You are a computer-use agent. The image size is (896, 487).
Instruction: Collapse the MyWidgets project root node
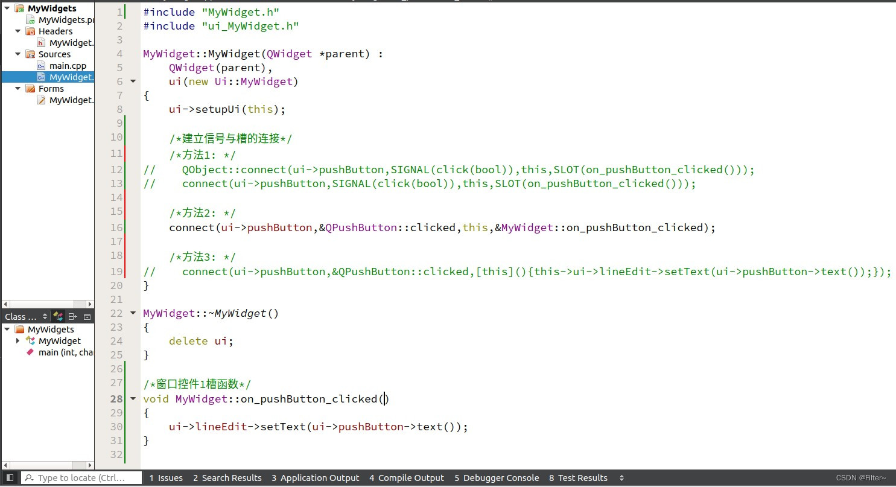pyautogui.click(x=7, y=8)
